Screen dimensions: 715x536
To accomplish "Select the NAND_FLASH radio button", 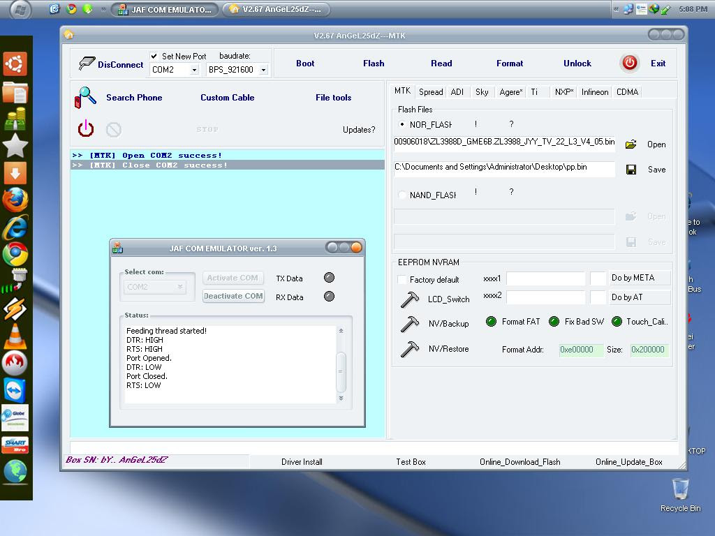I will click(401, 195).
